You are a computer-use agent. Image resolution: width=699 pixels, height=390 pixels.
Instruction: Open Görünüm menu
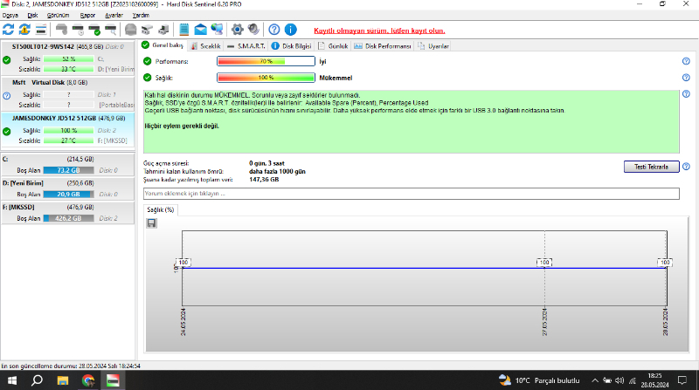pos(58,15)
